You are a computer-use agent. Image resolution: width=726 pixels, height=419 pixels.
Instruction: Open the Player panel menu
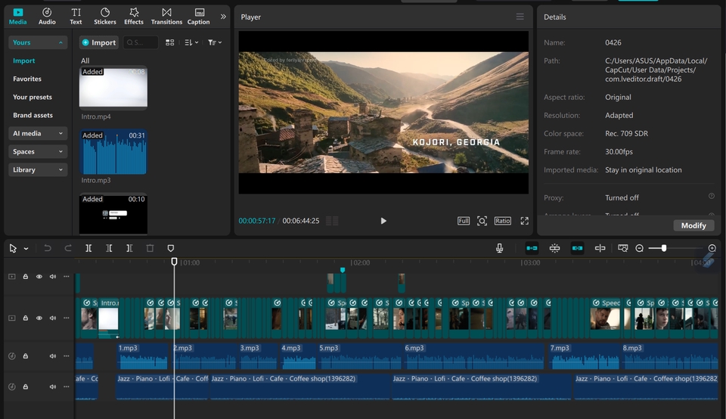pyautogui.click(x=520, y=17)
